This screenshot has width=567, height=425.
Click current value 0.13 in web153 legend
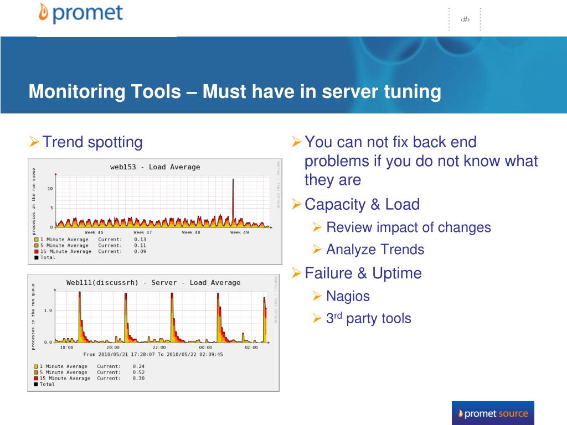(x=140, y=240)
